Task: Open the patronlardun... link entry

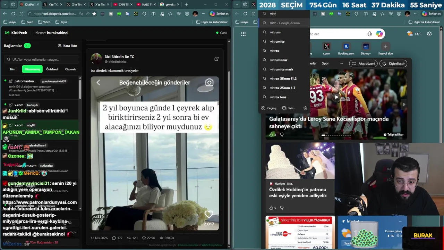Action: coord(25,81)
